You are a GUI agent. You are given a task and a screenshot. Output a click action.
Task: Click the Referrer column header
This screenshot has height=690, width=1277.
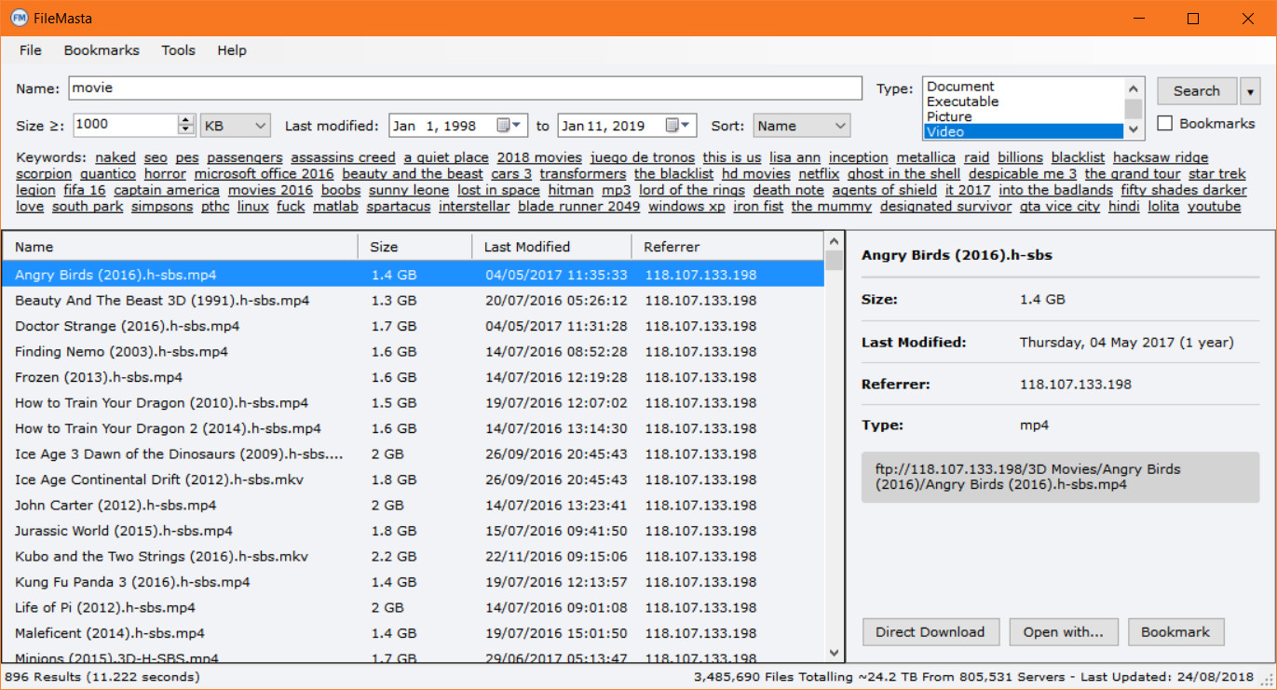click(727, 247)
